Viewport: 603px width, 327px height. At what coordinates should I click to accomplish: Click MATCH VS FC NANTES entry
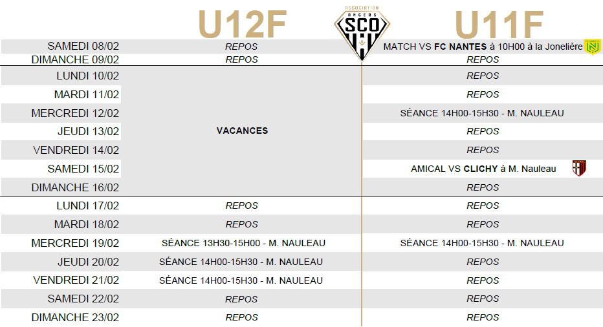[483, 47]
